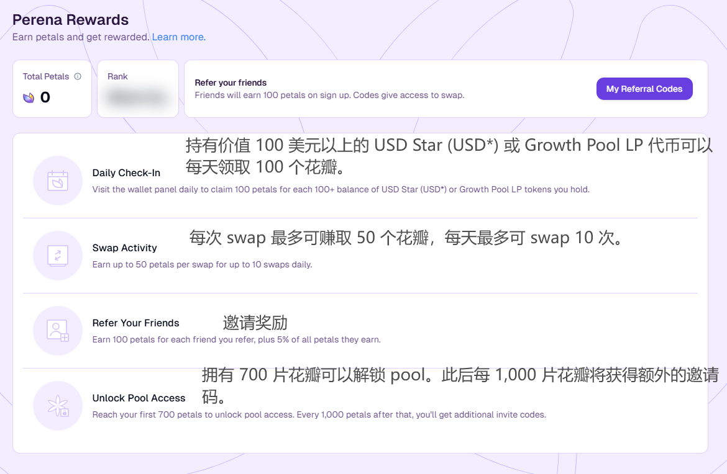This screenshot has width=727, height=474.
Task: Click the Total Petals info icon
Action: click(78, 76)
